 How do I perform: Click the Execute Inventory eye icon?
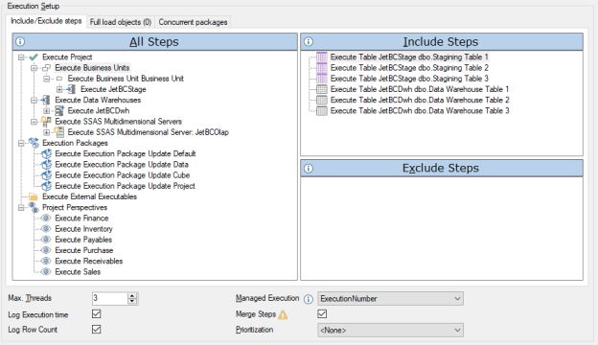(46, 229)
